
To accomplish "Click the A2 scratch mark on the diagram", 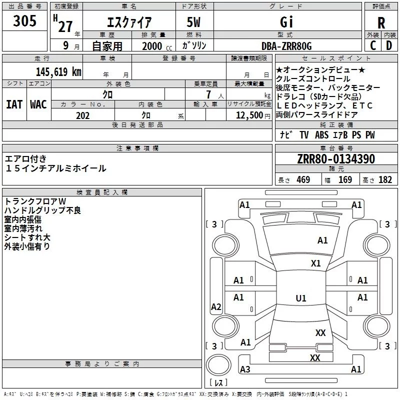I will coord(216,307).
